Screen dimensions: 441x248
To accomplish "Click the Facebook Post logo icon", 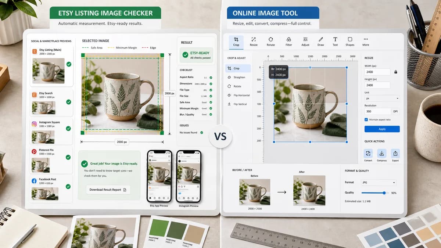I will [34, 181].
